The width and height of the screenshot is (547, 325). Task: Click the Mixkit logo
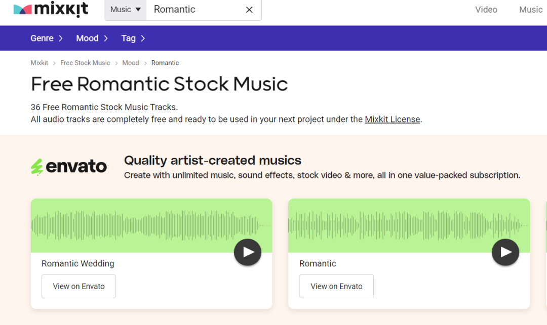(x=51, y=10)
